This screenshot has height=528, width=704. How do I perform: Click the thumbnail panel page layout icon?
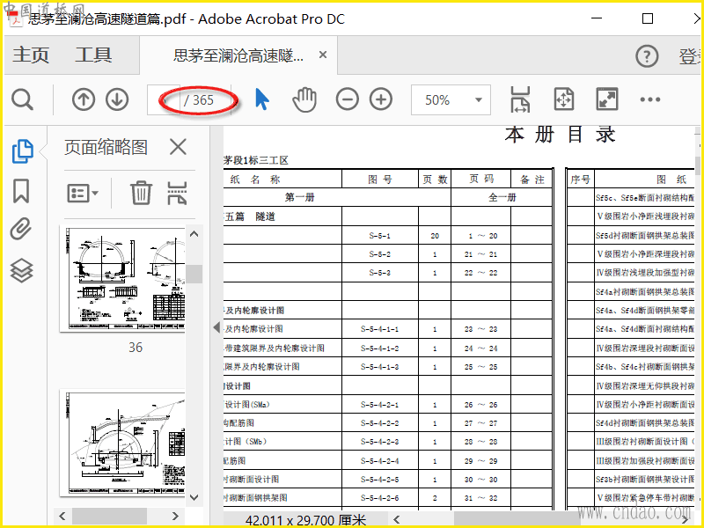(x=177, y=193)
